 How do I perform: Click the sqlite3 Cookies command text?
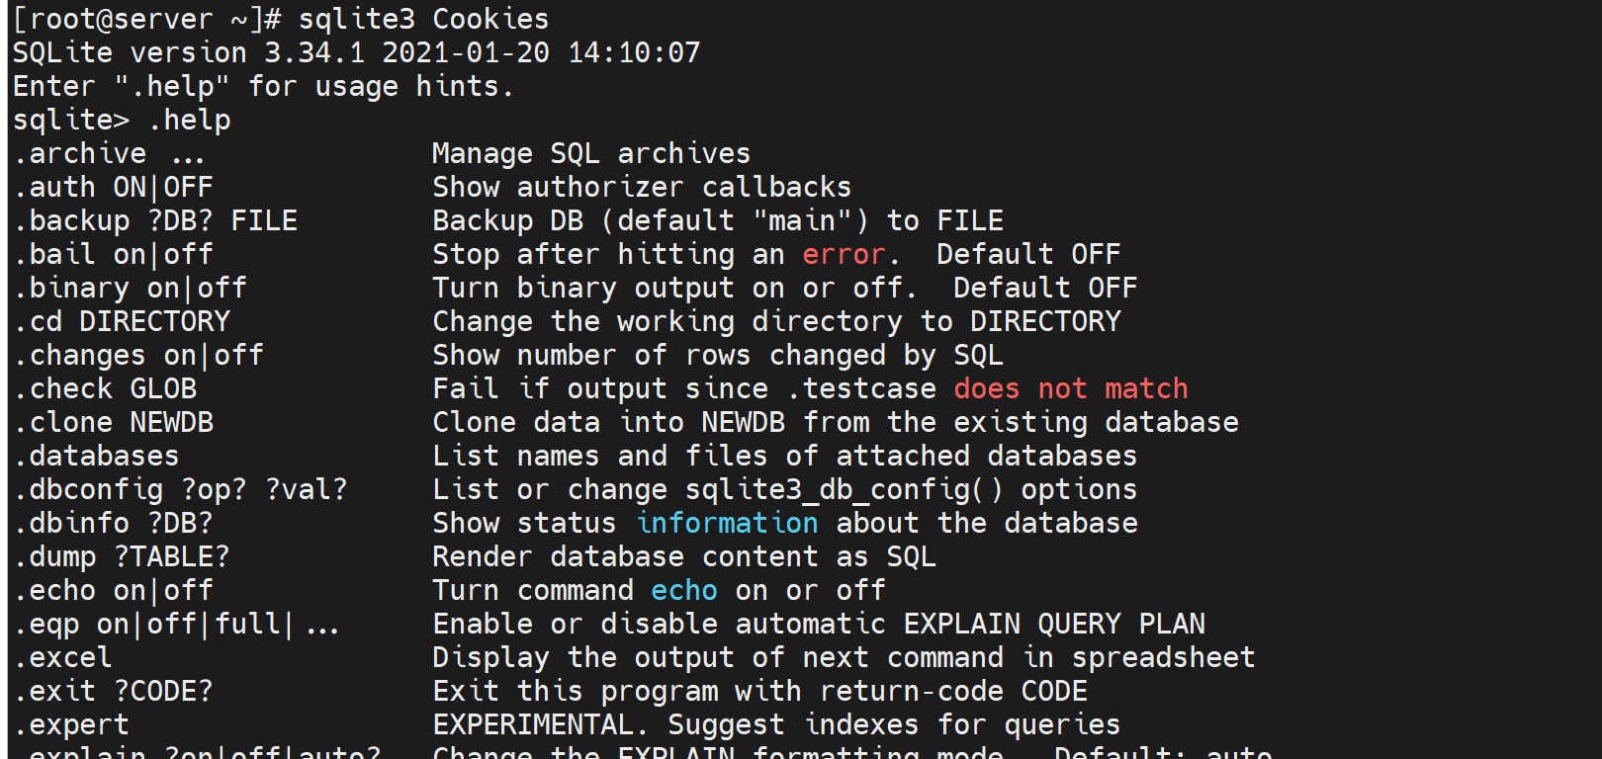(423, 19)
